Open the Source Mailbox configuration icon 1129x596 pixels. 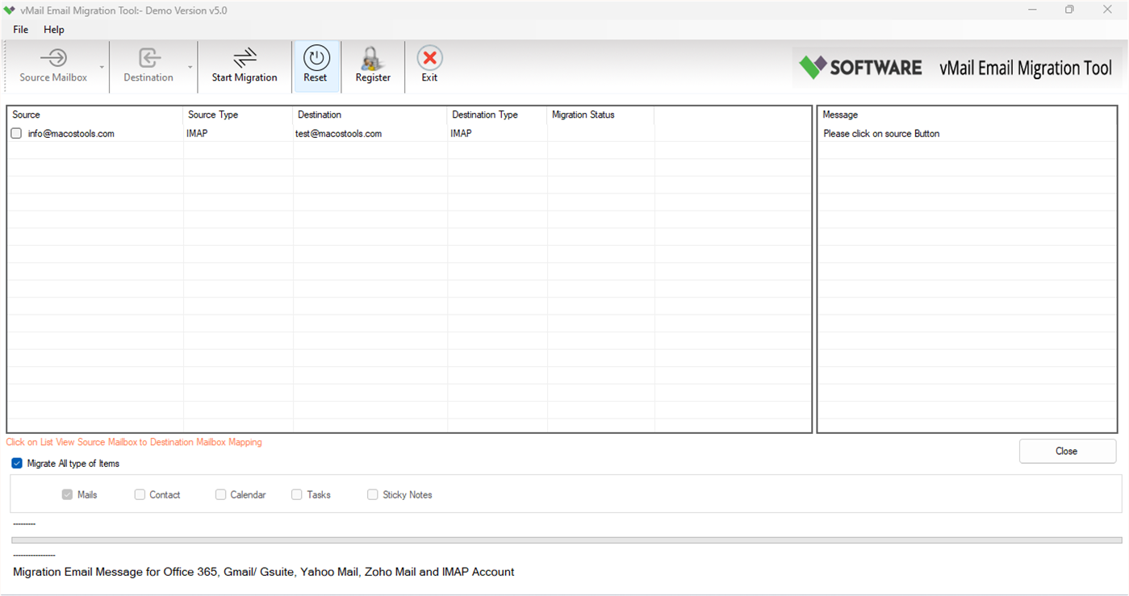[53, 65]
